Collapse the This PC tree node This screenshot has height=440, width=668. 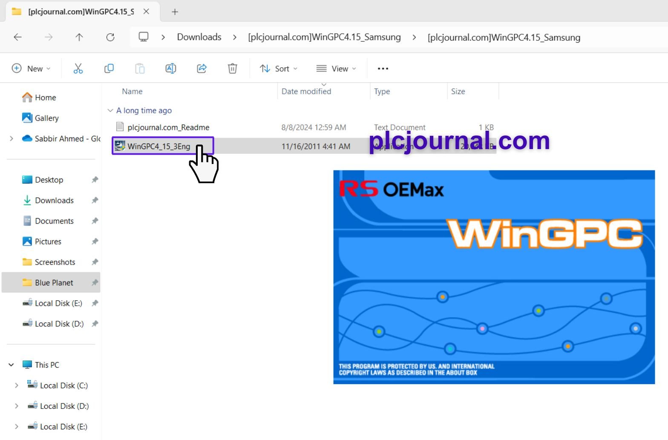(x=12, y=365)
